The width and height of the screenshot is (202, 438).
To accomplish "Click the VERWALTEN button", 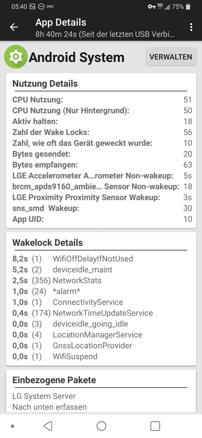I will pyautogui.click(x=171, y=57).
